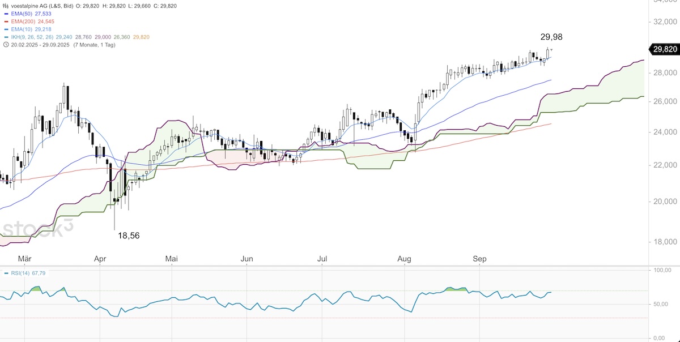
Task: Click the IKH value 28,760
Action: point(84,37)
